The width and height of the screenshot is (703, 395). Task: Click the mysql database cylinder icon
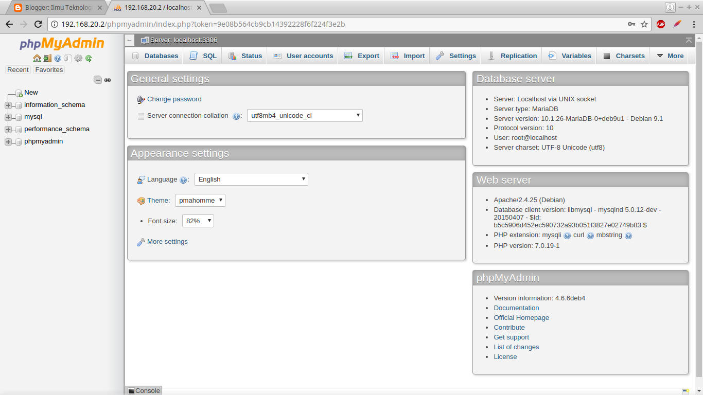[x=19, y=117]
